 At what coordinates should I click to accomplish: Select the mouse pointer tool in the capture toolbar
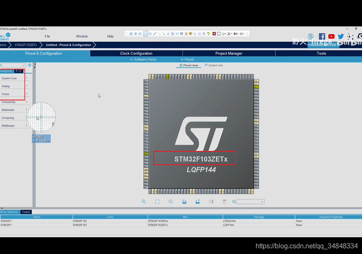point(195,34)
